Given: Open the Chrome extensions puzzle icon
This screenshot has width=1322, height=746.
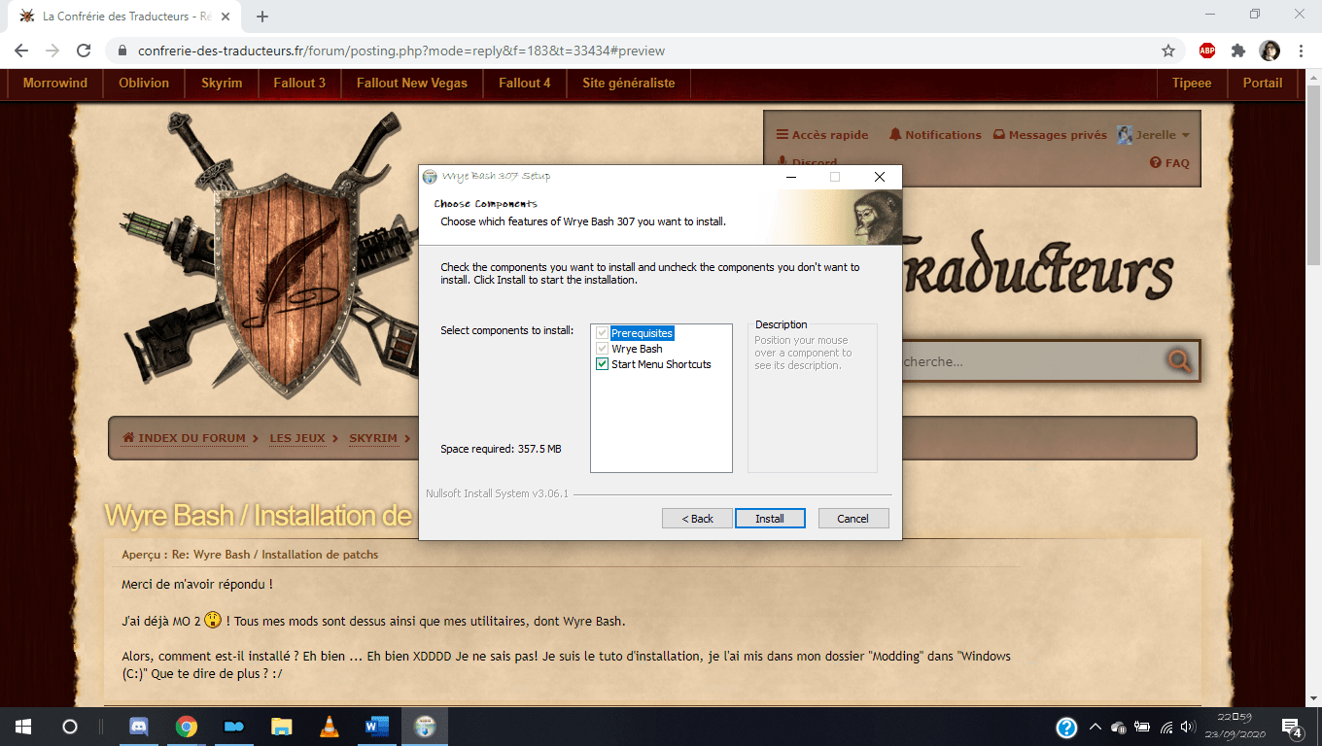Looking at the screenshot, I should click(1238, 51).
